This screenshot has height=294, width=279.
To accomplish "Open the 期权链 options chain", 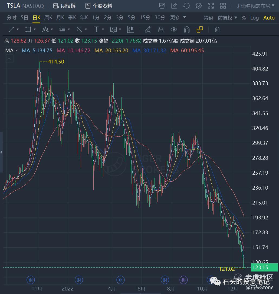I will [x=64, y=6].
